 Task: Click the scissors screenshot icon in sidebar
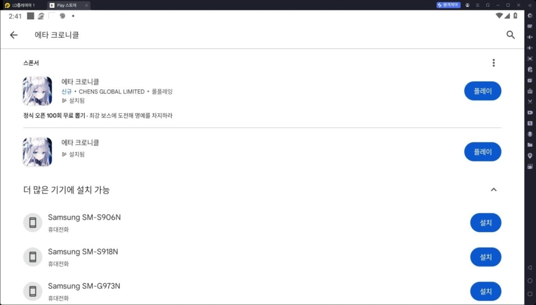point(530,102)
